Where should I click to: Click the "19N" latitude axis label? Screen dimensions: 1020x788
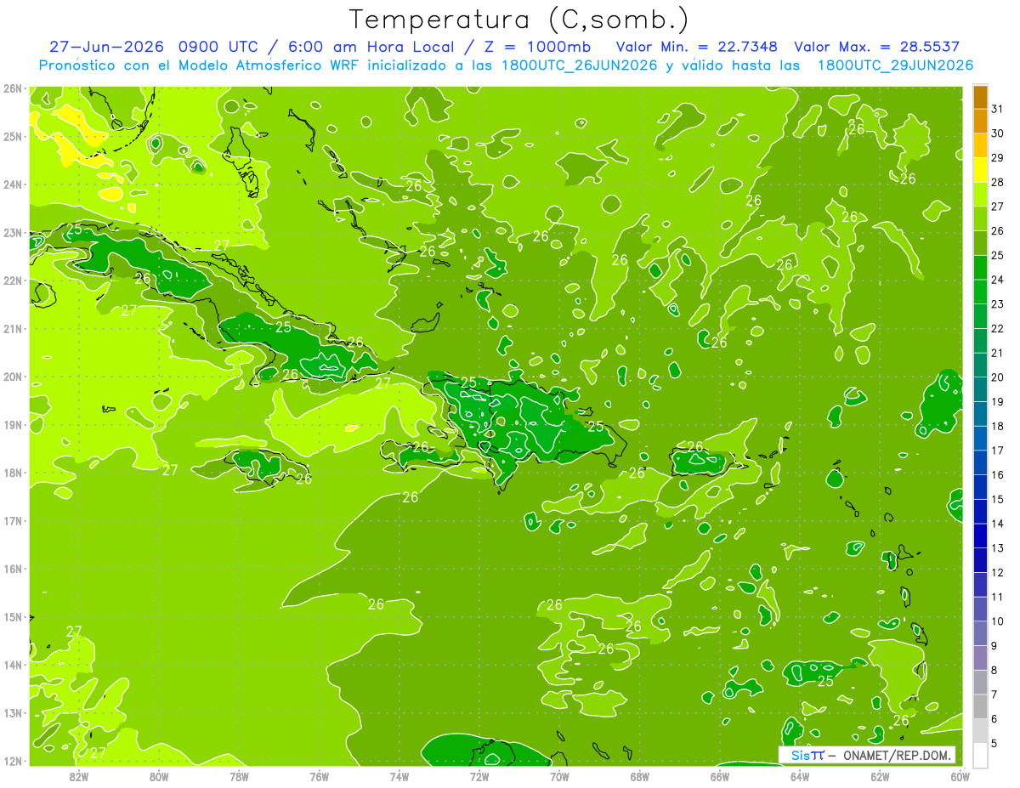(12, 424)
